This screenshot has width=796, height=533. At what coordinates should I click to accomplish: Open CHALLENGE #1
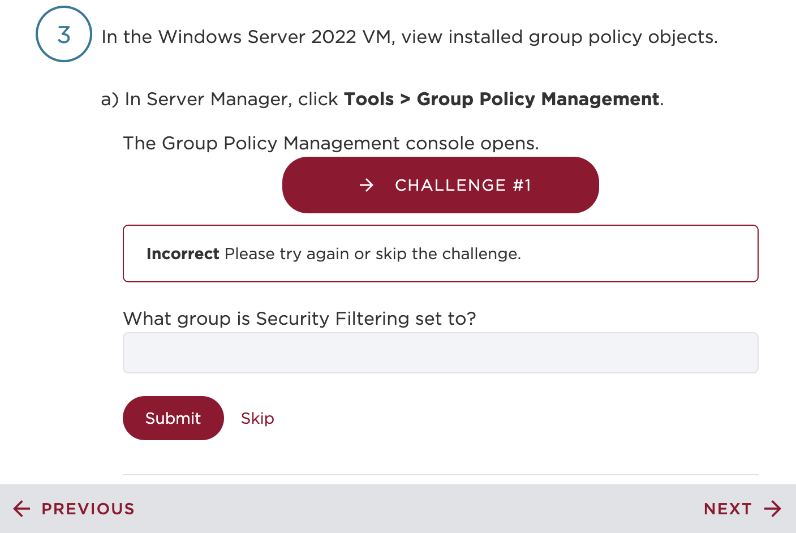[x=441, y=185]
